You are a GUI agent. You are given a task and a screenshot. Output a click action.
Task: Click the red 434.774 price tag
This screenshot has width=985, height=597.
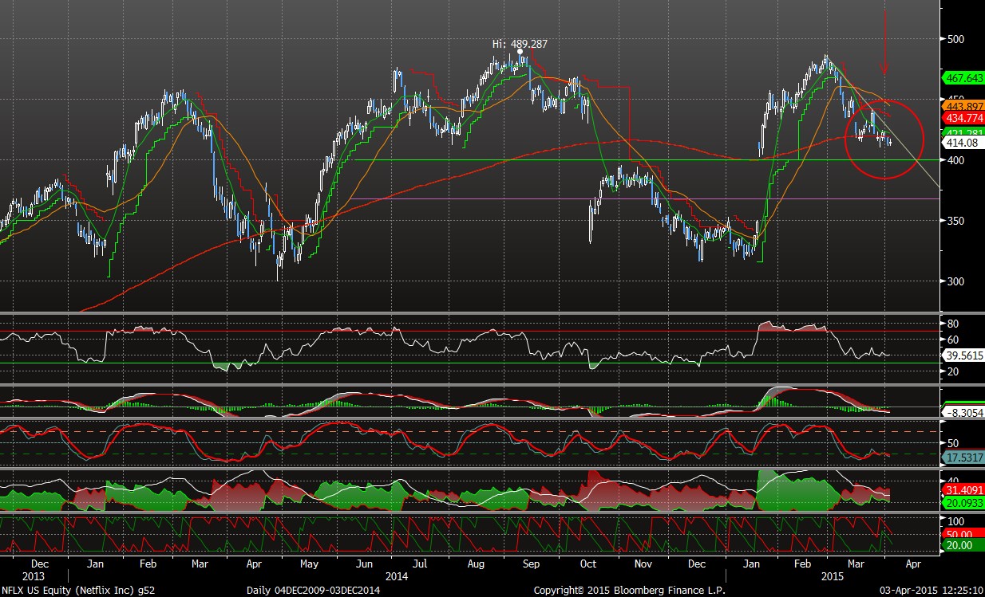963,118
